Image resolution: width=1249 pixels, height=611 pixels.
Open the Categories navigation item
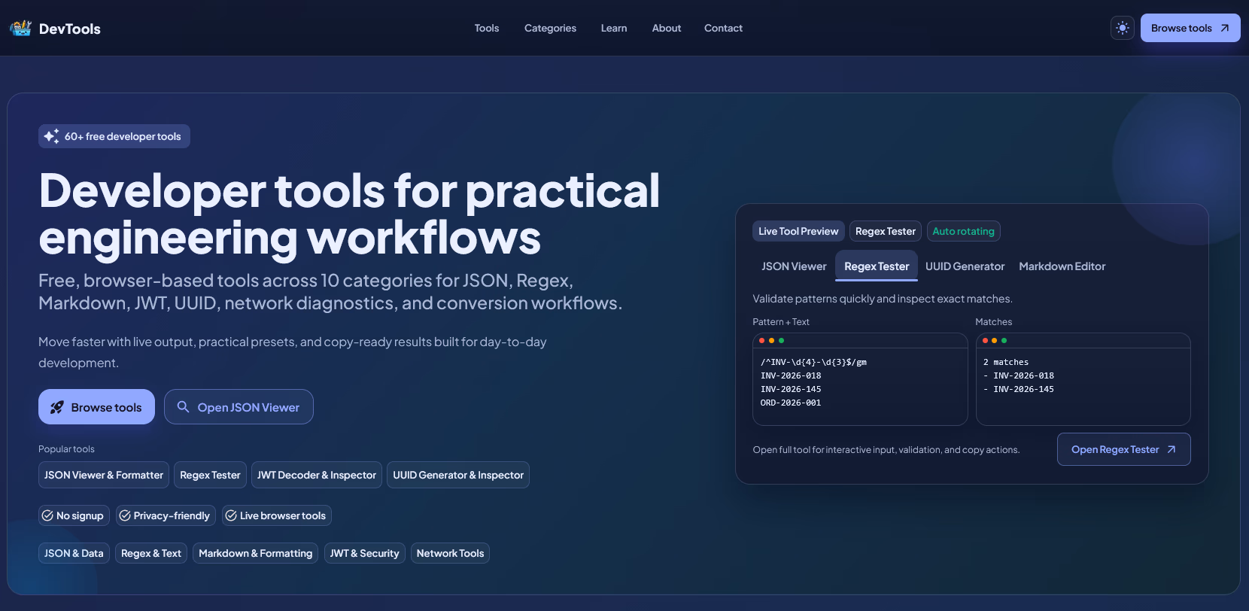coord(550,29)
